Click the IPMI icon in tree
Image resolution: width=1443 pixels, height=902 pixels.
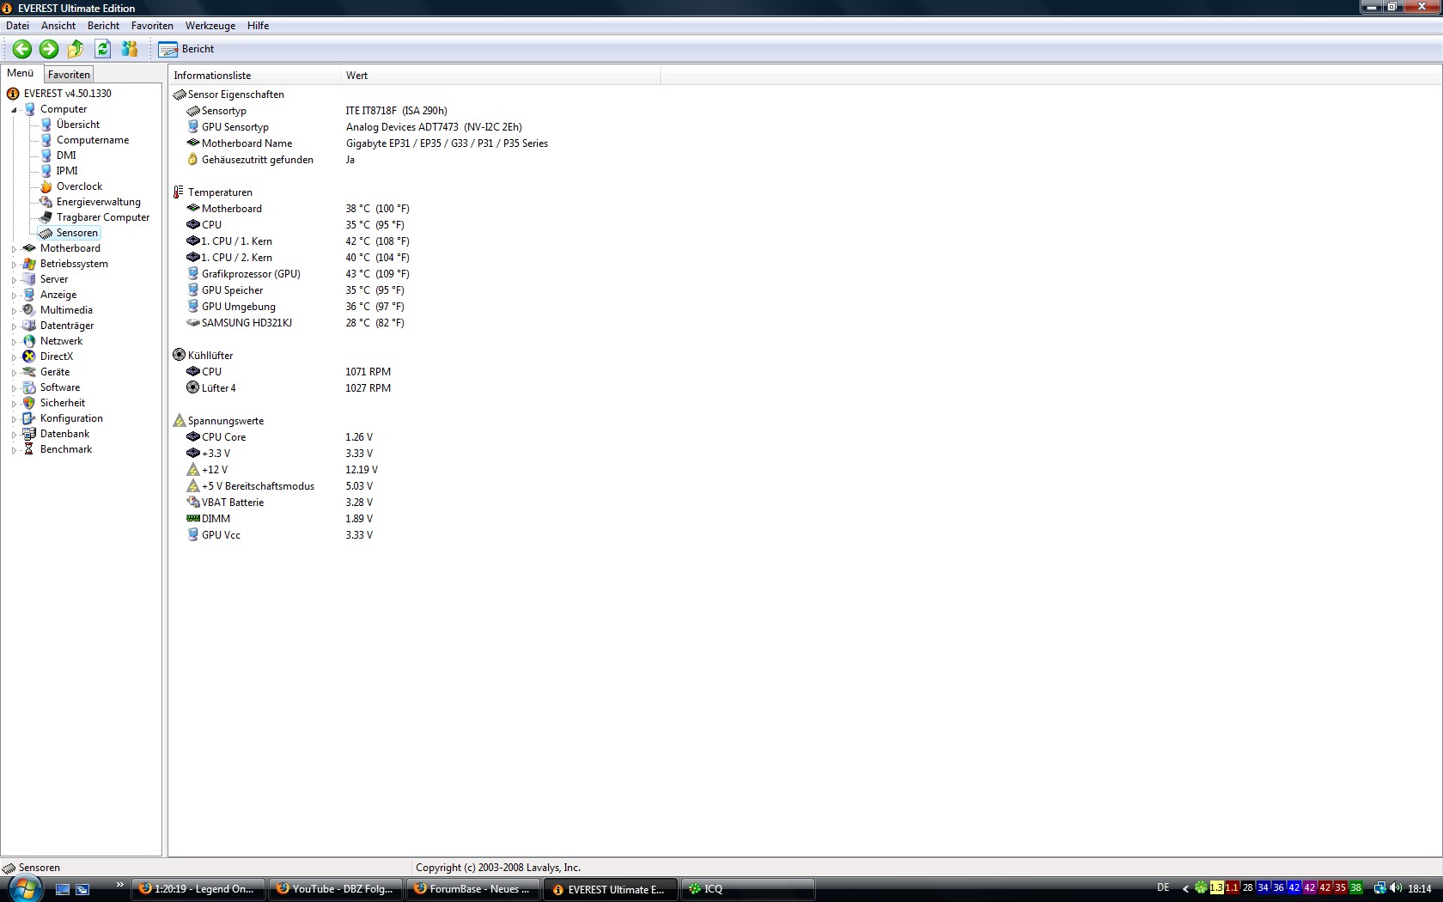click(46, 171)
